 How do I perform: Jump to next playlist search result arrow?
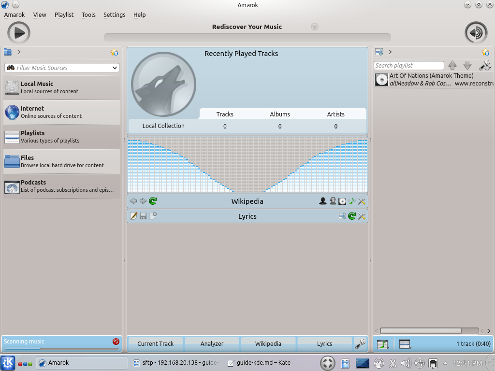tap(467, 65)
